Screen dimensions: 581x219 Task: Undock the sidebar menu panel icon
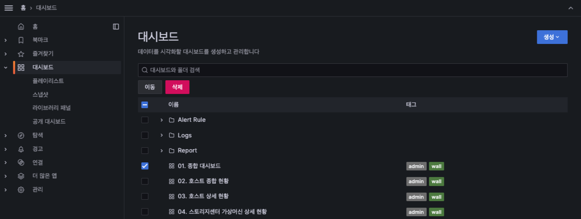(116, 27)
